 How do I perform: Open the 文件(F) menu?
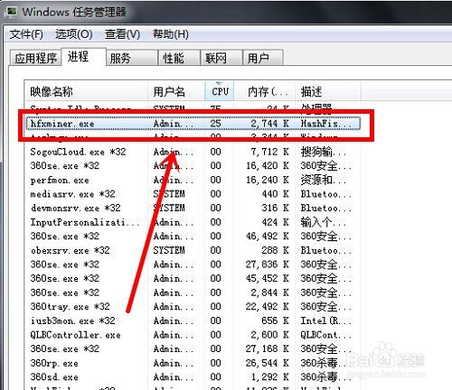tap(26, 34)
